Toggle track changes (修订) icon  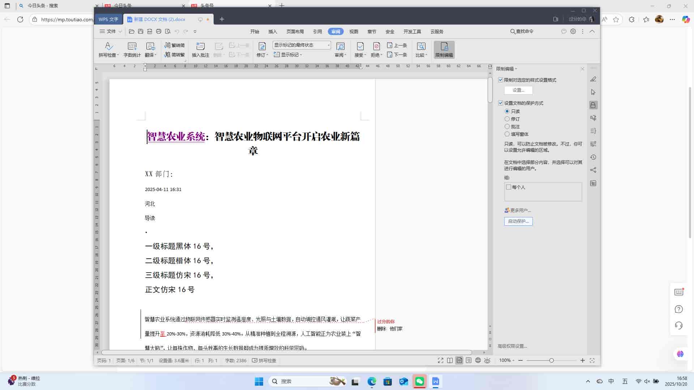[x=262, y=46]
